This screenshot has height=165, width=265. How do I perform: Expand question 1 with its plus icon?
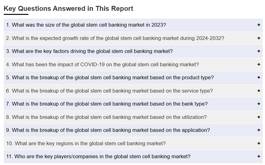(259, 25)
